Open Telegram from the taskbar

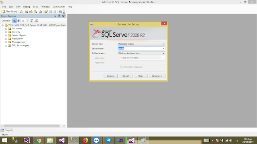108,140
